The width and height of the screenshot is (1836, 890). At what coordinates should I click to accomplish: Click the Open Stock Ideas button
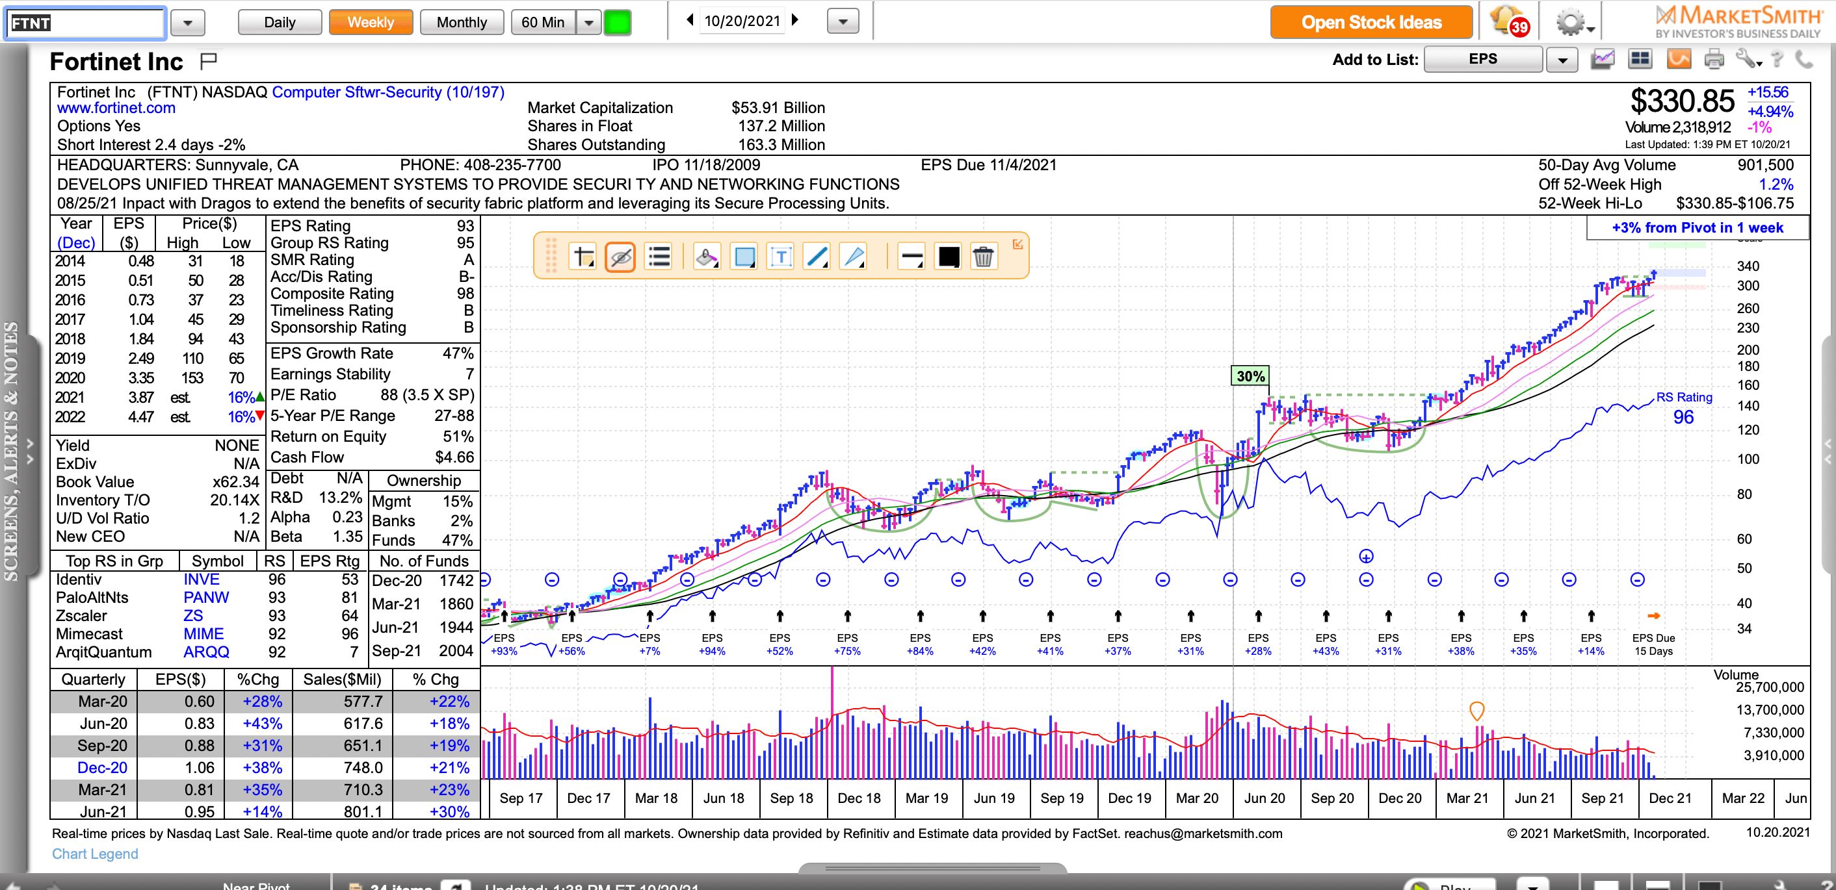click(1370, 22)
